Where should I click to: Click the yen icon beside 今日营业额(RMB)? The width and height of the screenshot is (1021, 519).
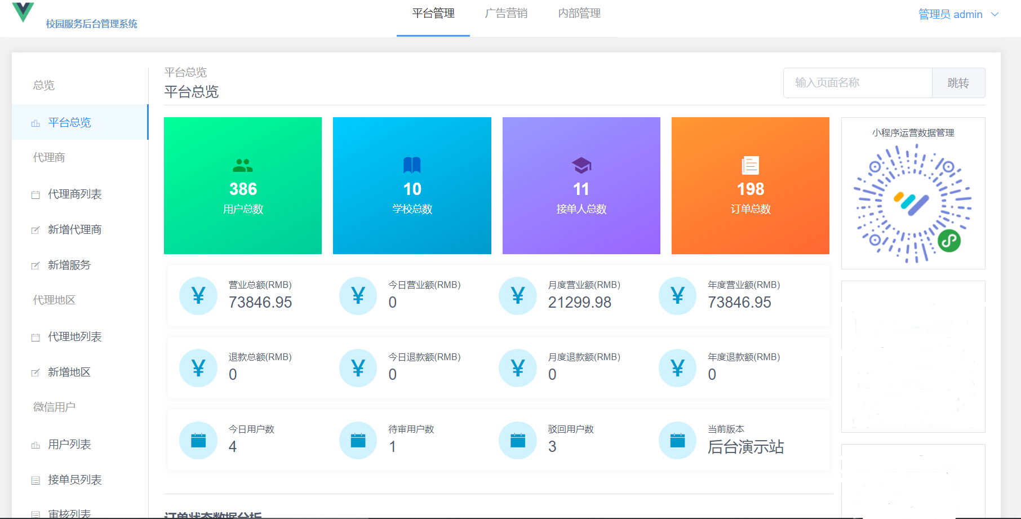[x=358, y=296]
